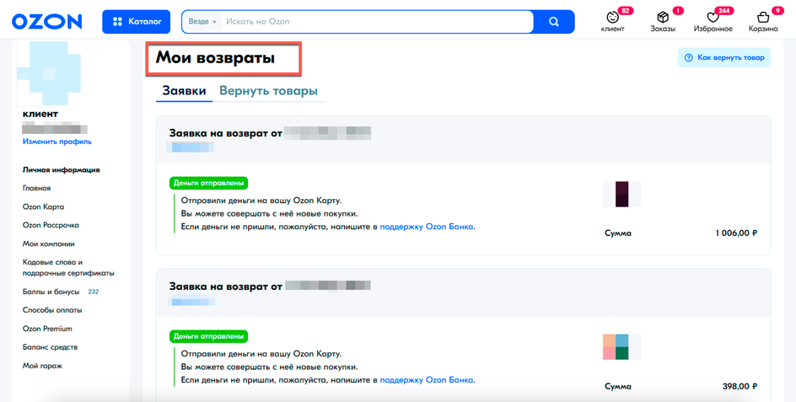
Task: Click the клиент name under the avatar
Action: (40, 114)
